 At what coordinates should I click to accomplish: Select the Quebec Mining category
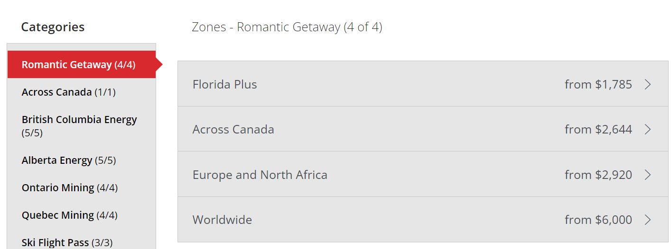[x=70, y=215]
